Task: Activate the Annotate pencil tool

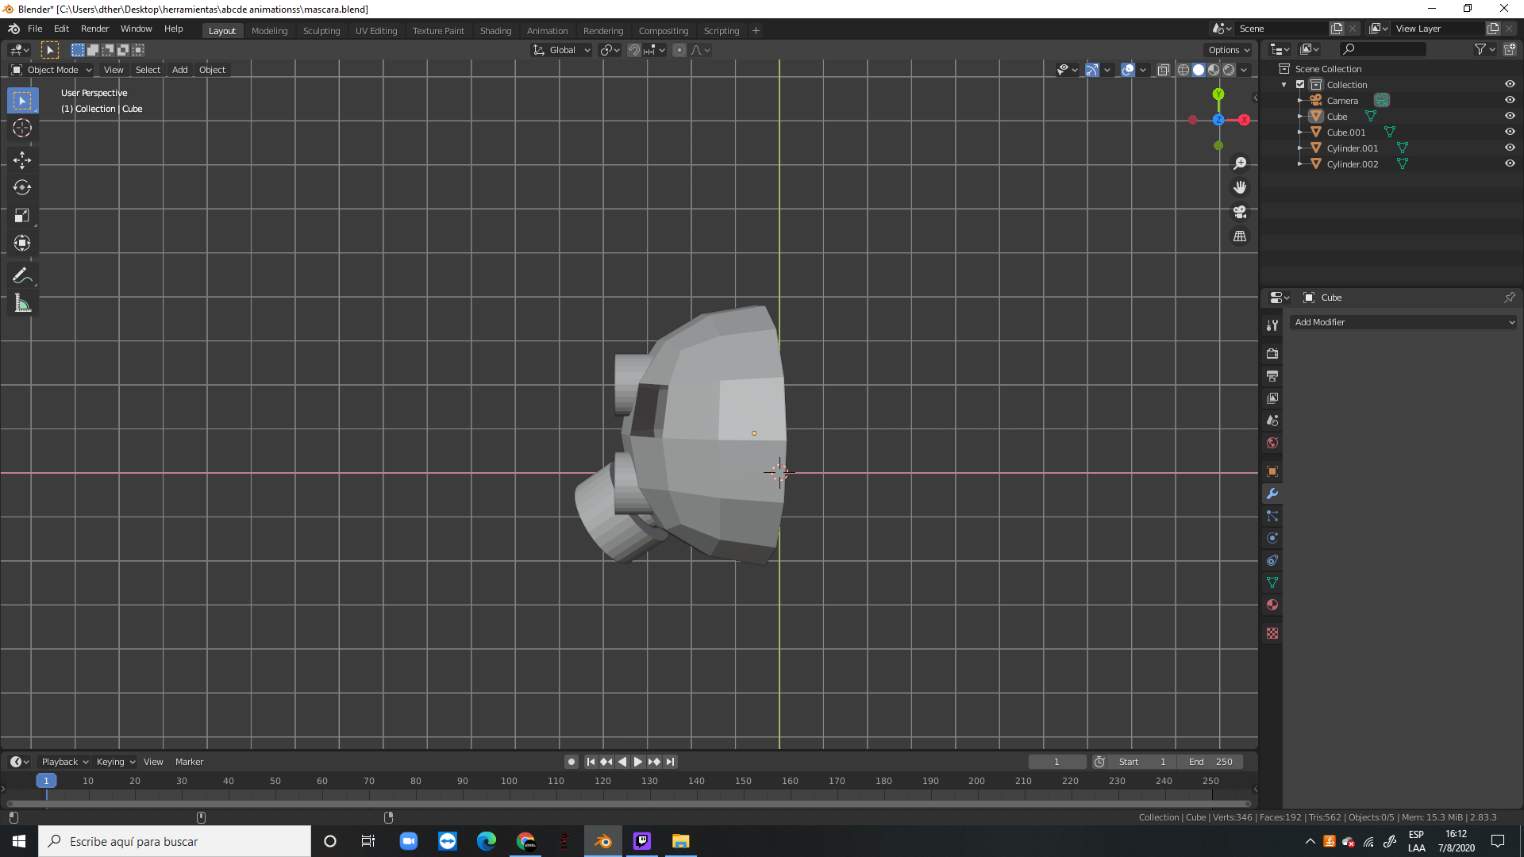Action: point(22,276)
